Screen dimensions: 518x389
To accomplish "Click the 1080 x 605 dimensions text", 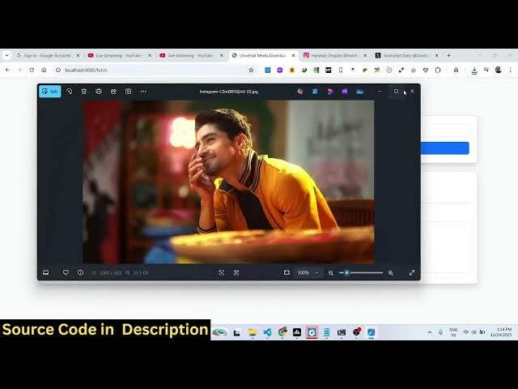I will pos(110,273).
